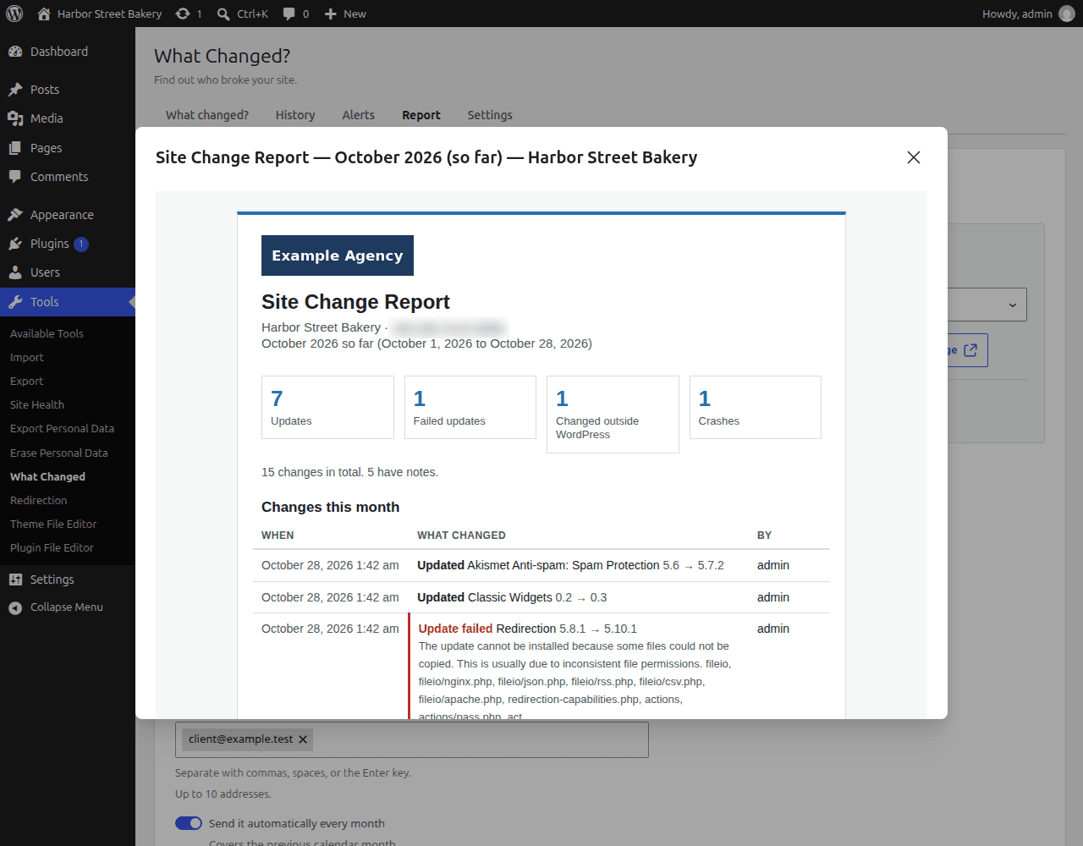Switch to the History tab

coord(295,115)
